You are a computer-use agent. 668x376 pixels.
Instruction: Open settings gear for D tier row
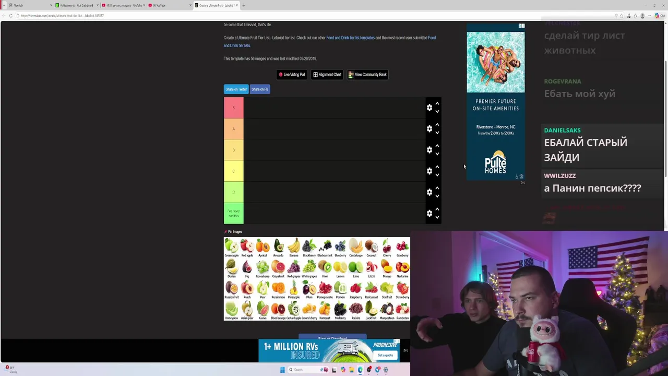(x=430, y=192)
